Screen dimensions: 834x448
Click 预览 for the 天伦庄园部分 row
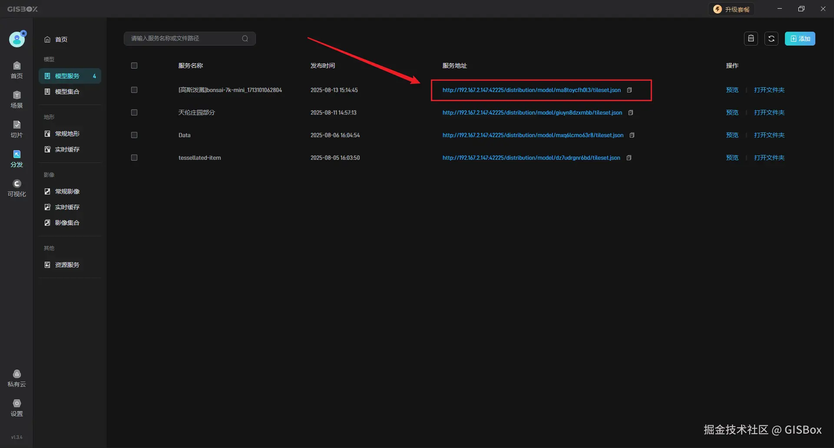[x=732, y=113]
